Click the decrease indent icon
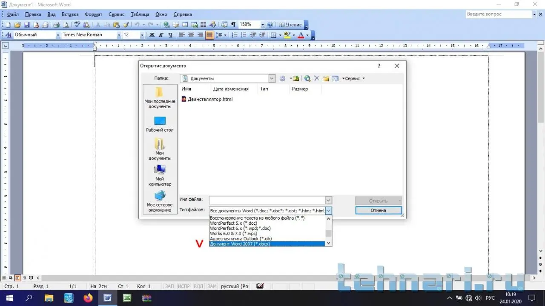The height and width of the screenshot is (306, 545). [x=254, y=35]
